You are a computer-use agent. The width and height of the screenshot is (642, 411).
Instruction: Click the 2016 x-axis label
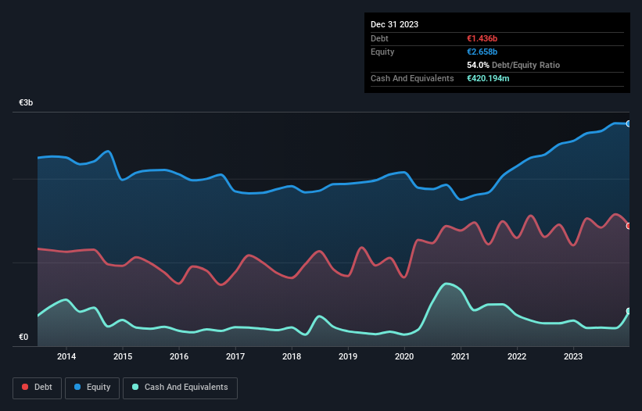click(x=179, y=356)
